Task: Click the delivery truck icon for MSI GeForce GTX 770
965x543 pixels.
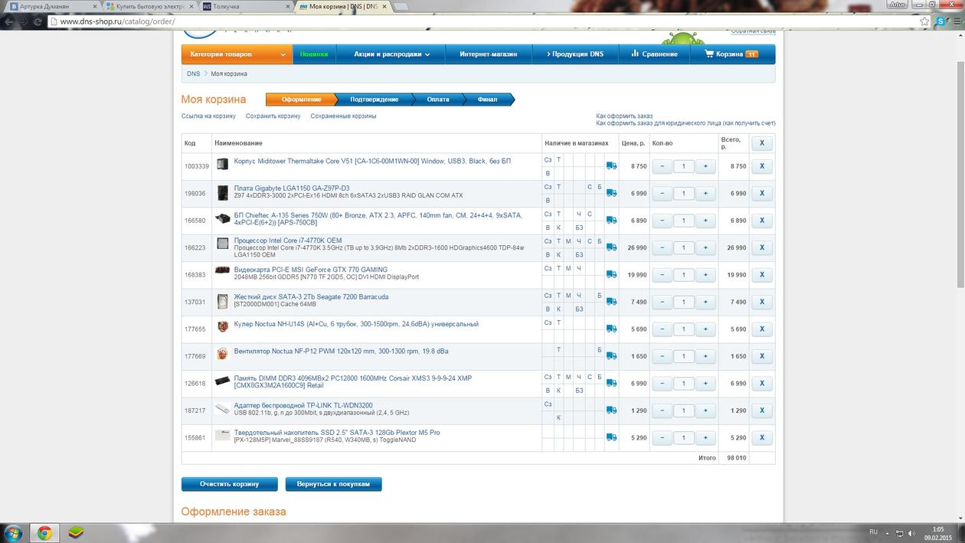Action: pyautogui.click(x=611, y=274)
